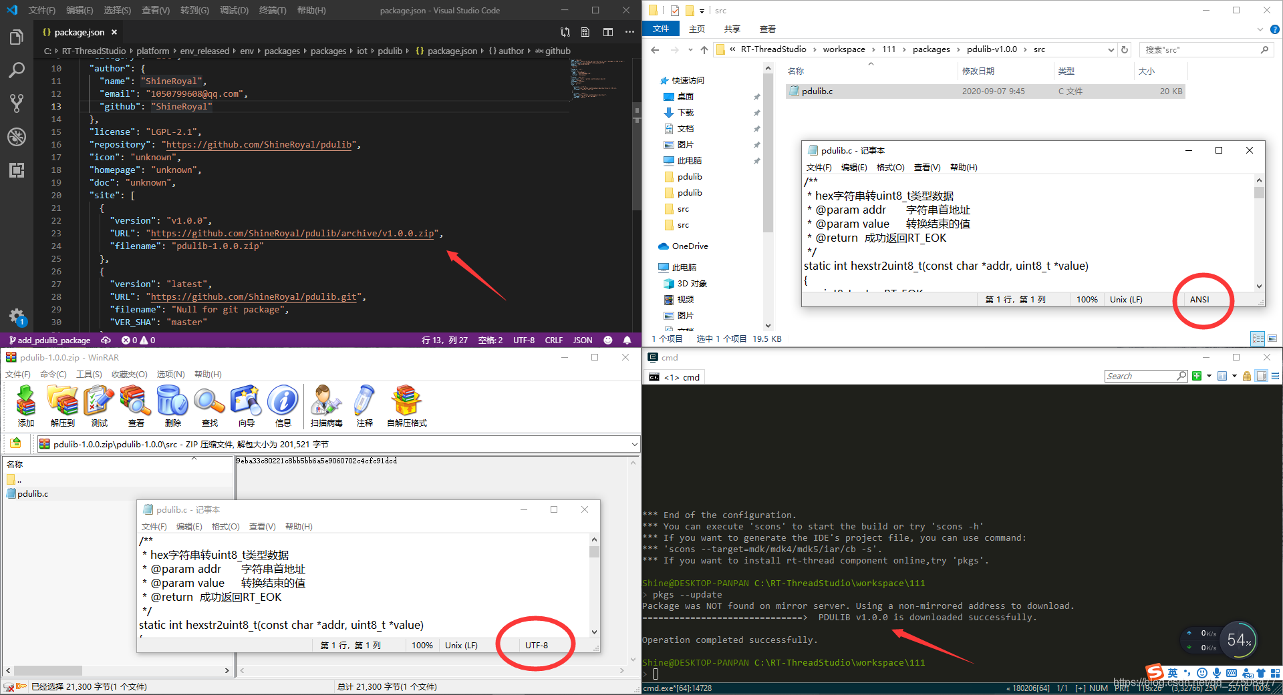Viewport: 1283px width, 695px height.
Task: Select pdulib.c file in Explorer list
Action: pyautogui.click(x=985, y=91)
